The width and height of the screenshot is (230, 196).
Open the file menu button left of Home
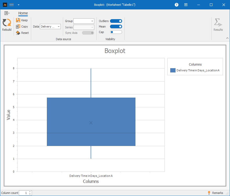(x=7, y=13)
